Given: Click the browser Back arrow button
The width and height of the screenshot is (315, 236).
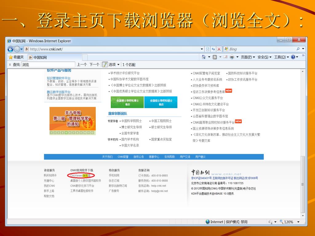Looking at the screenshot, I should click(x=11, y=49).
